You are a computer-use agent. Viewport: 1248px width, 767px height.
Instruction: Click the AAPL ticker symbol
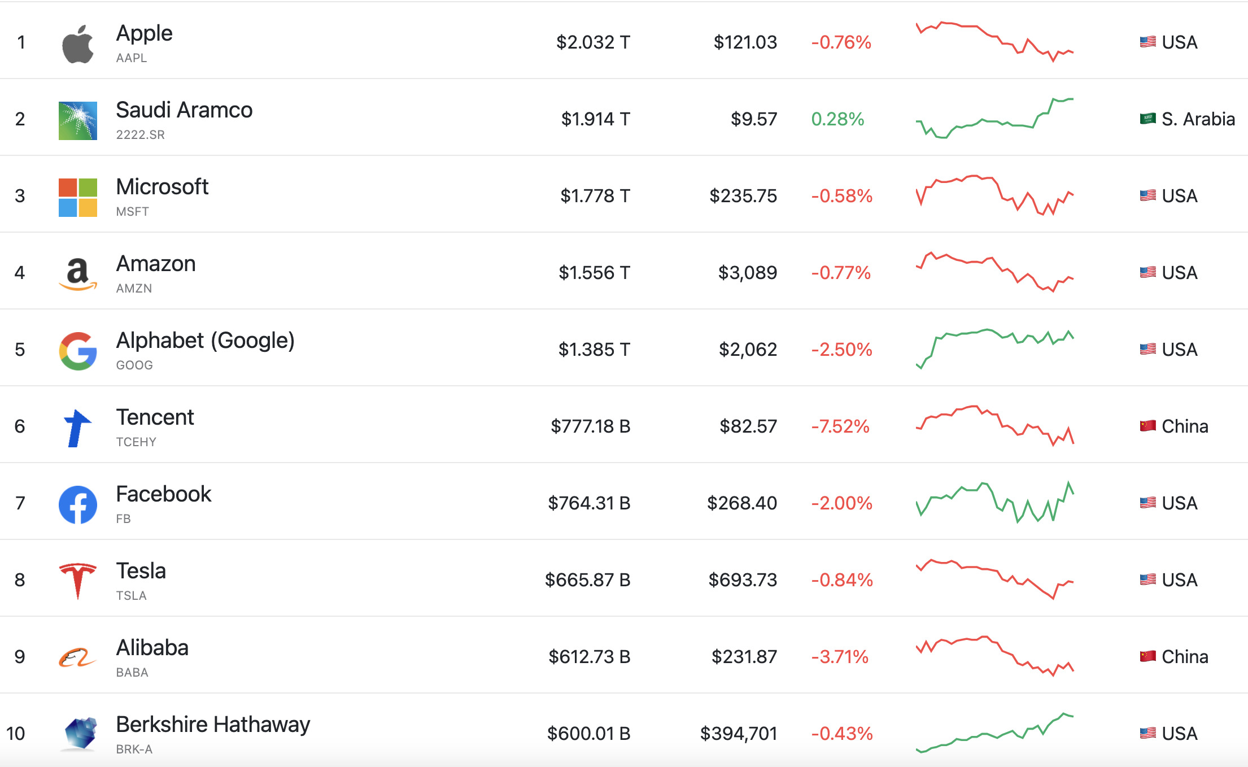(132, 58)
